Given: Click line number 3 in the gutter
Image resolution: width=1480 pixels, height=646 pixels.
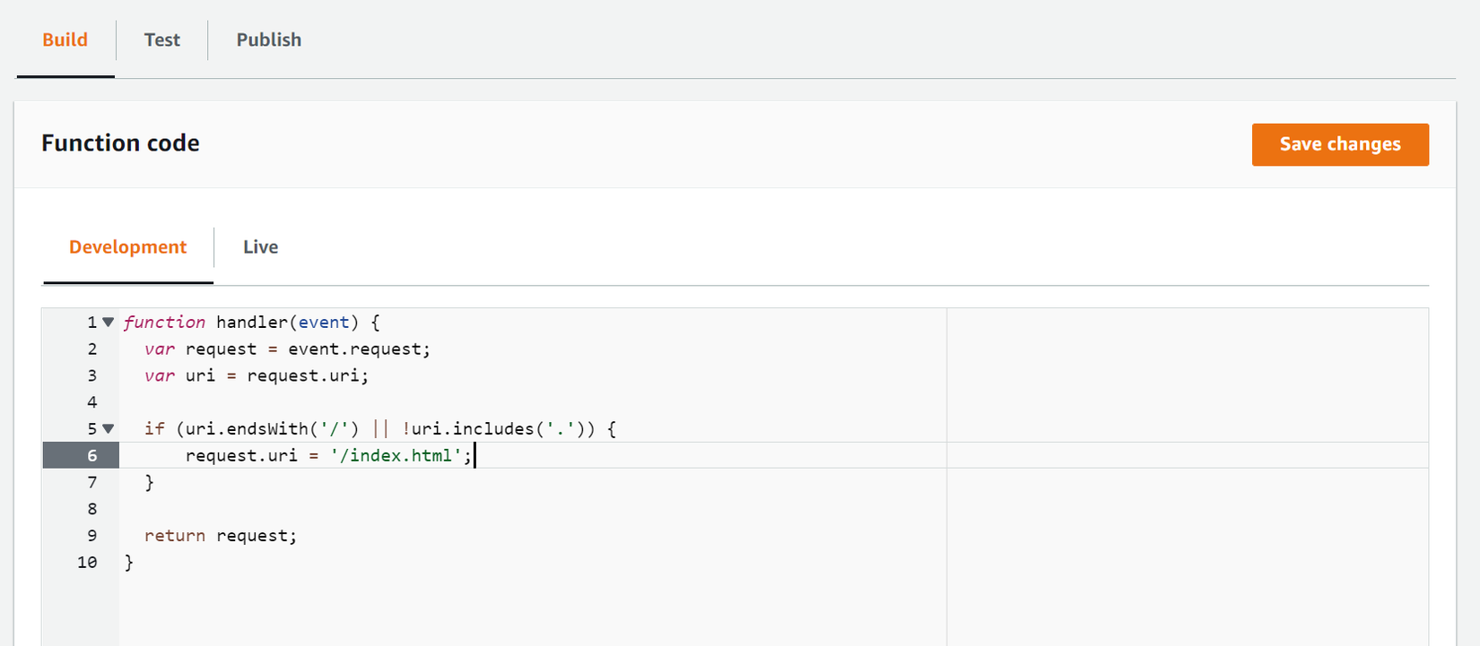Looking at the screenshot, I should click(91, 376).
